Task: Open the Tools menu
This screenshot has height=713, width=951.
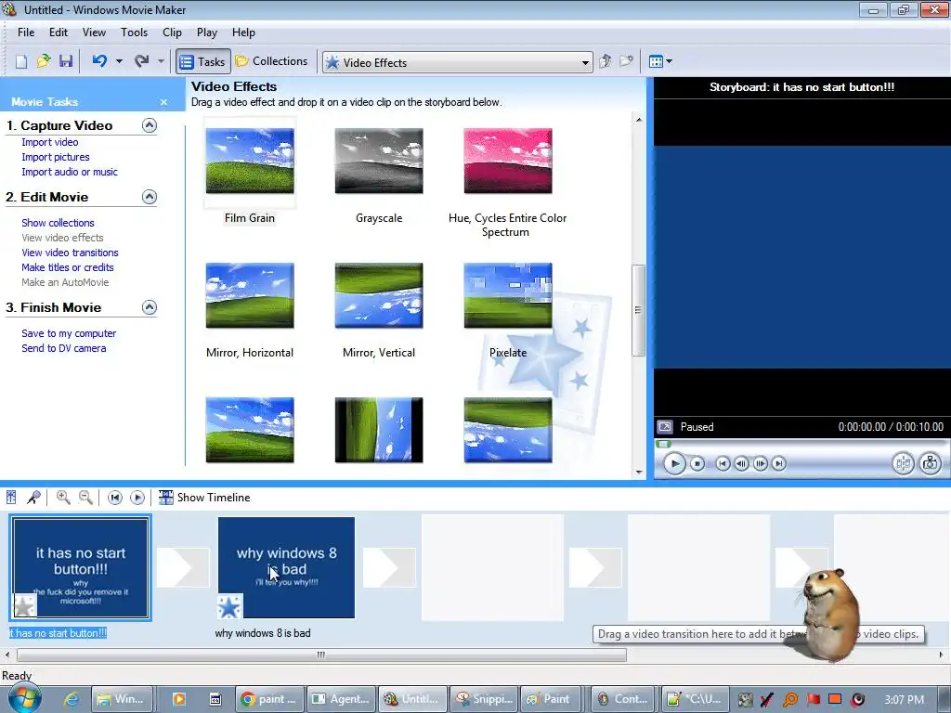Action: [134, 32]
